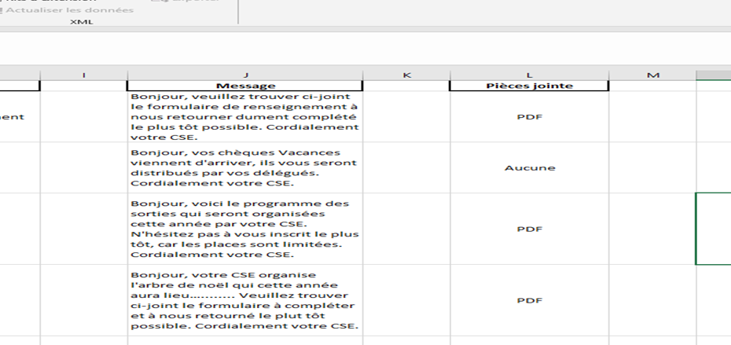Viewport: 731px width, 345px height.
Task: Select column M header
Action: [x=652, y=75]
